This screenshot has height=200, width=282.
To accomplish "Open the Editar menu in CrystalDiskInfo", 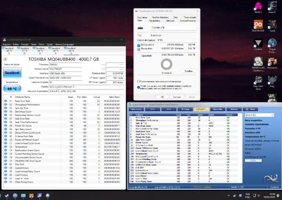I will tap(16, 45).
